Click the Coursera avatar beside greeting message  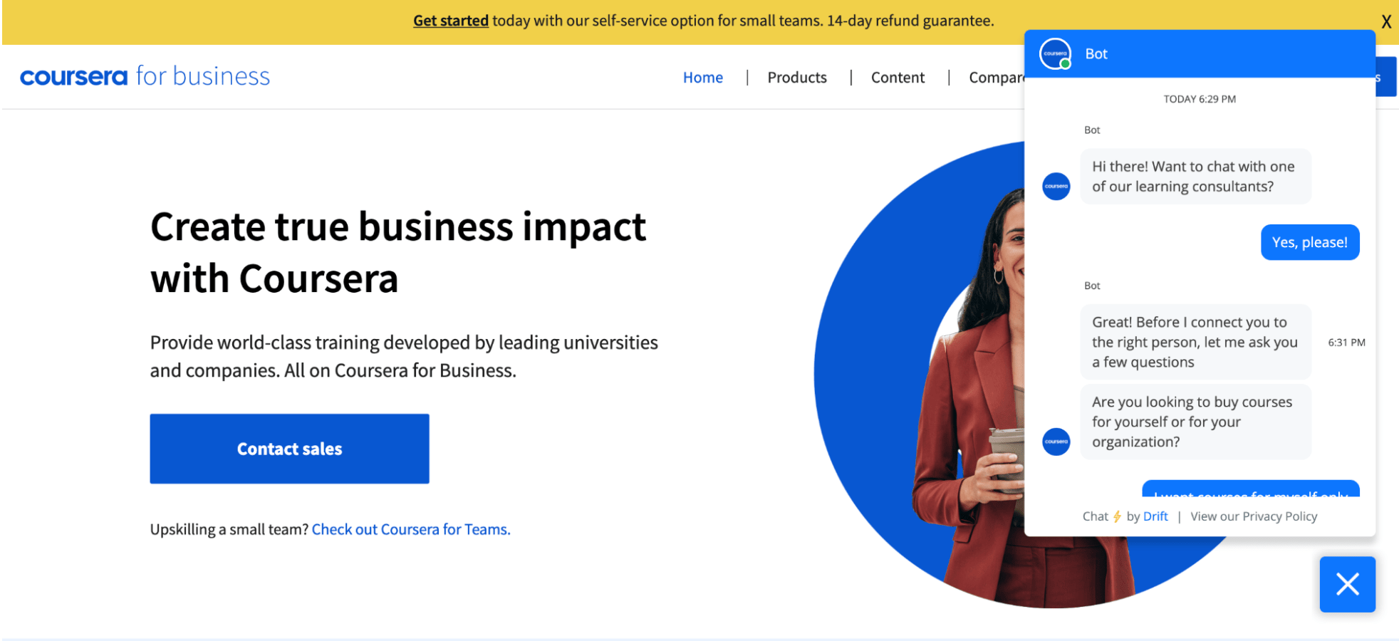pyautogui.click(x=1056, y=187)
